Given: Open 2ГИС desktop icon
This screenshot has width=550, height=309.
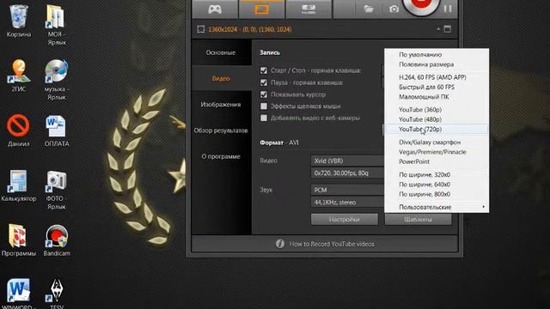Looking at the screenshot, I should pos(19,75).
